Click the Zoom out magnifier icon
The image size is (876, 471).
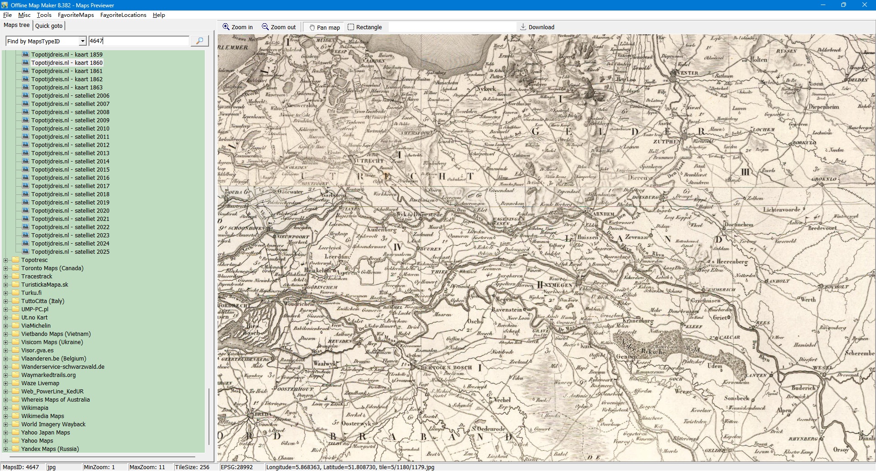pyautogui.click(x=265, y=27)
